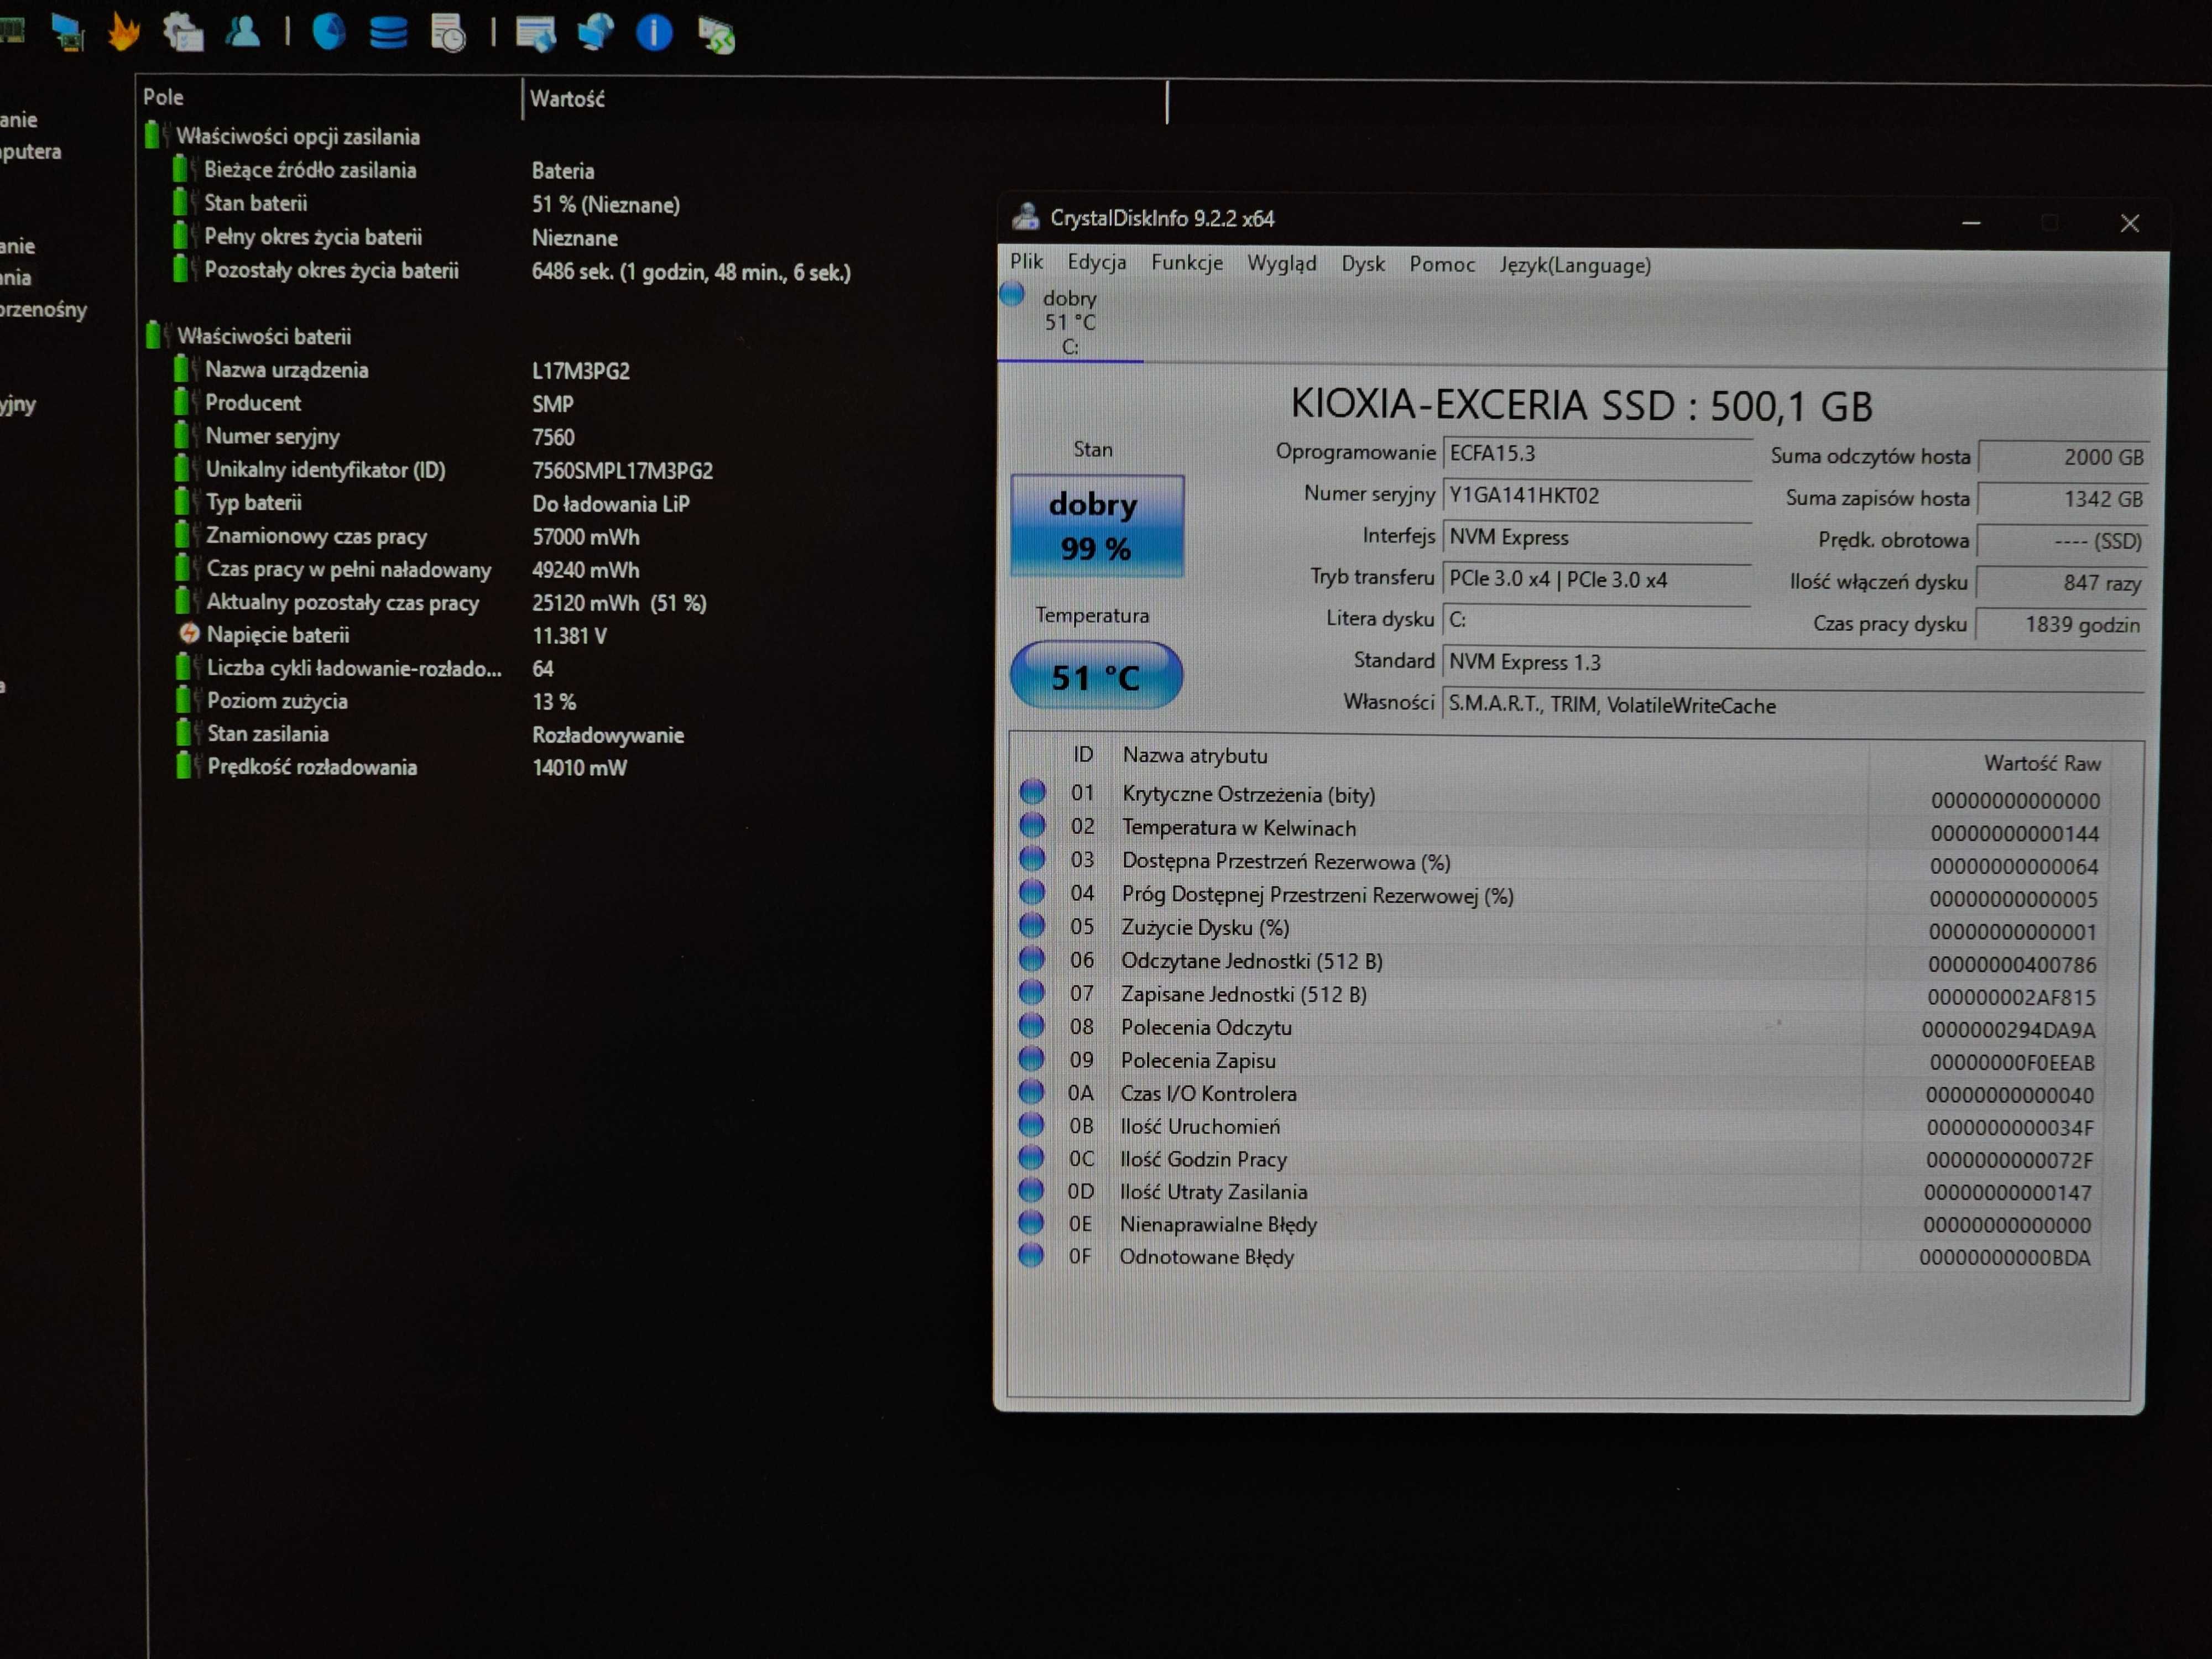Screen dimensions: 2212x1659
Task: Open the Język(Language) menu
Action: 1574,265
